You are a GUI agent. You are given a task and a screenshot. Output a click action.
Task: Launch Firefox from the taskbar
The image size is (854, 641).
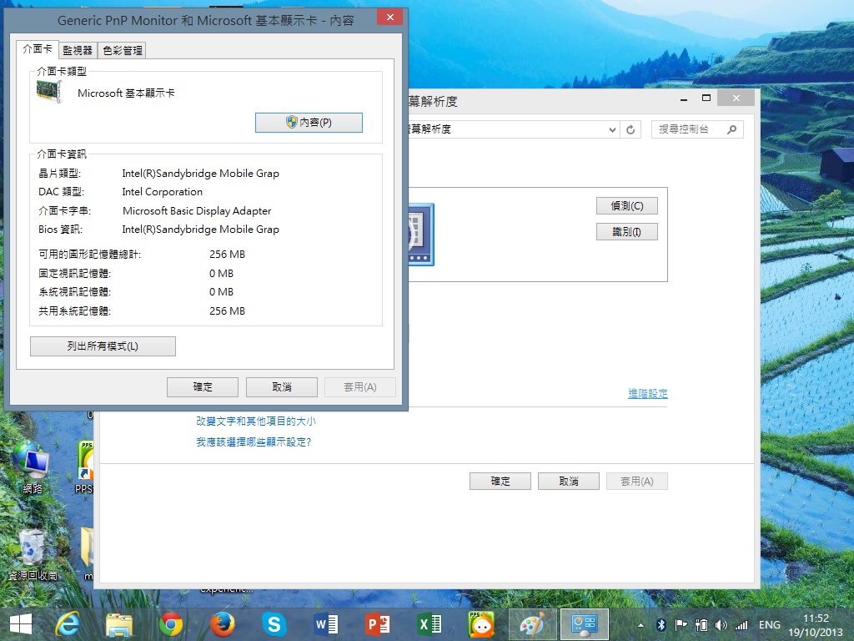(x=223, y=624)
